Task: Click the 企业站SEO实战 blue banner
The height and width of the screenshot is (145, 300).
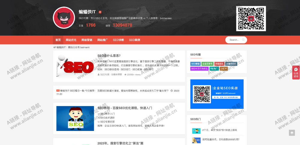Action: click(217, 94)
